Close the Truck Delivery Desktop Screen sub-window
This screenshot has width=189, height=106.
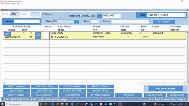pyautogui.click(x=187, y=10)
